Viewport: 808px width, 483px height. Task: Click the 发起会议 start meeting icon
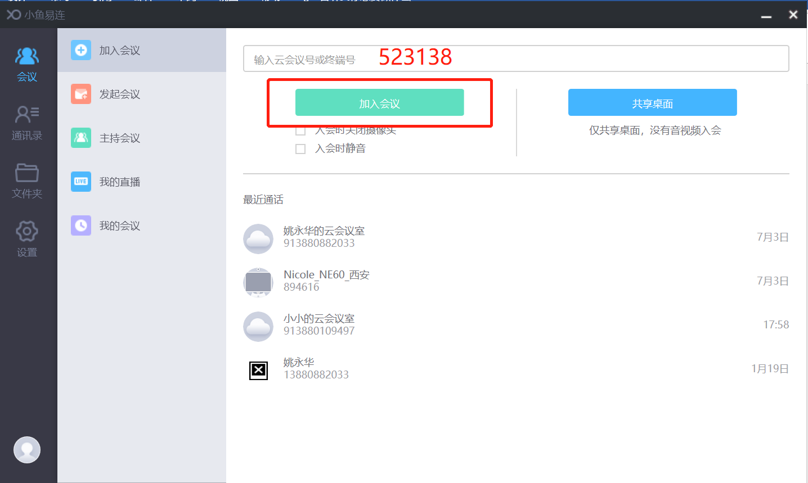point(81,94)
